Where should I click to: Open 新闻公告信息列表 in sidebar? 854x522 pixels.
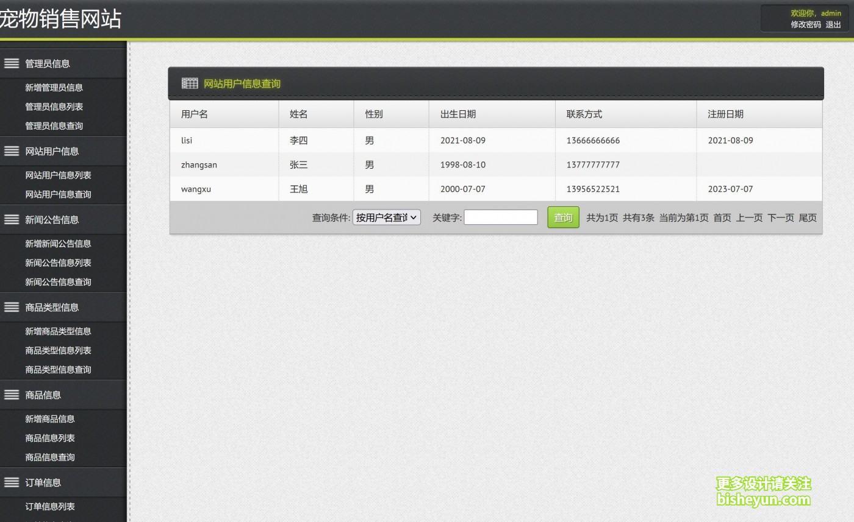point(58,263)
